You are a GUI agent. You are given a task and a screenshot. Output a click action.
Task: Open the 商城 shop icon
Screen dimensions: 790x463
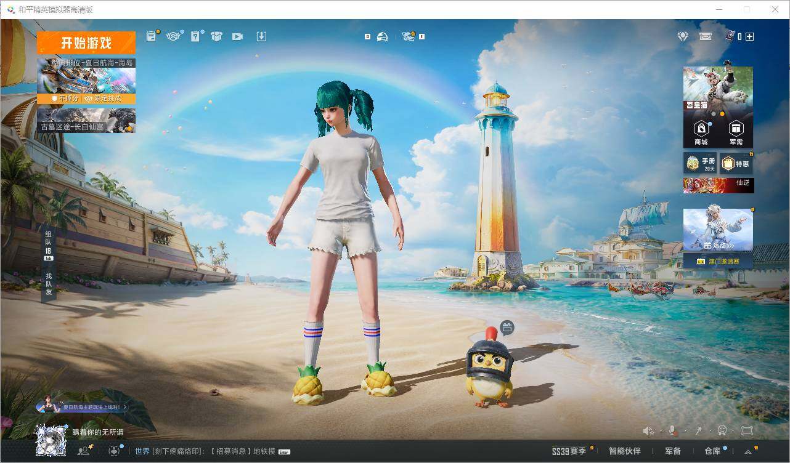pos(701,132)
